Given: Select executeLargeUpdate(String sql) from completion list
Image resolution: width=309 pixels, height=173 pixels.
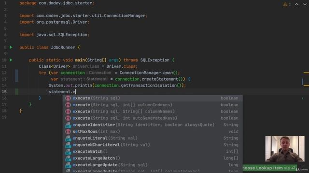Looking at the screenshot, I should click(x=153, y=165).
